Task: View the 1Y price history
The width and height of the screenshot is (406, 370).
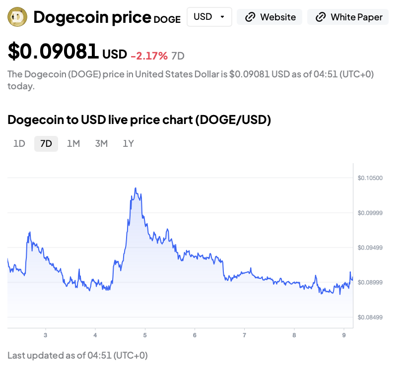Action: tap(129, 144)
